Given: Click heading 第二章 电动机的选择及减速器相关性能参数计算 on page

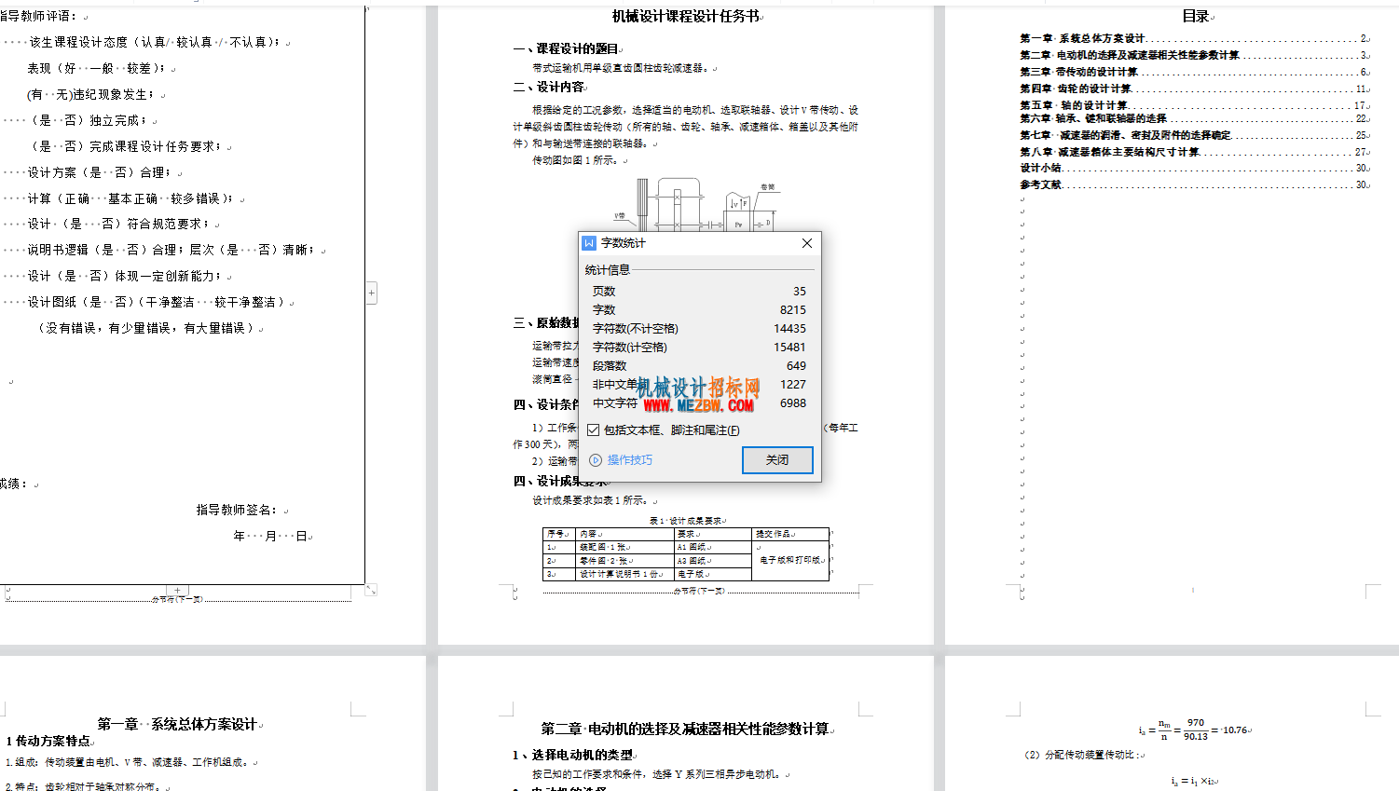Looking at the screenshot, I should pyautogui.click(x=685, y=729).
